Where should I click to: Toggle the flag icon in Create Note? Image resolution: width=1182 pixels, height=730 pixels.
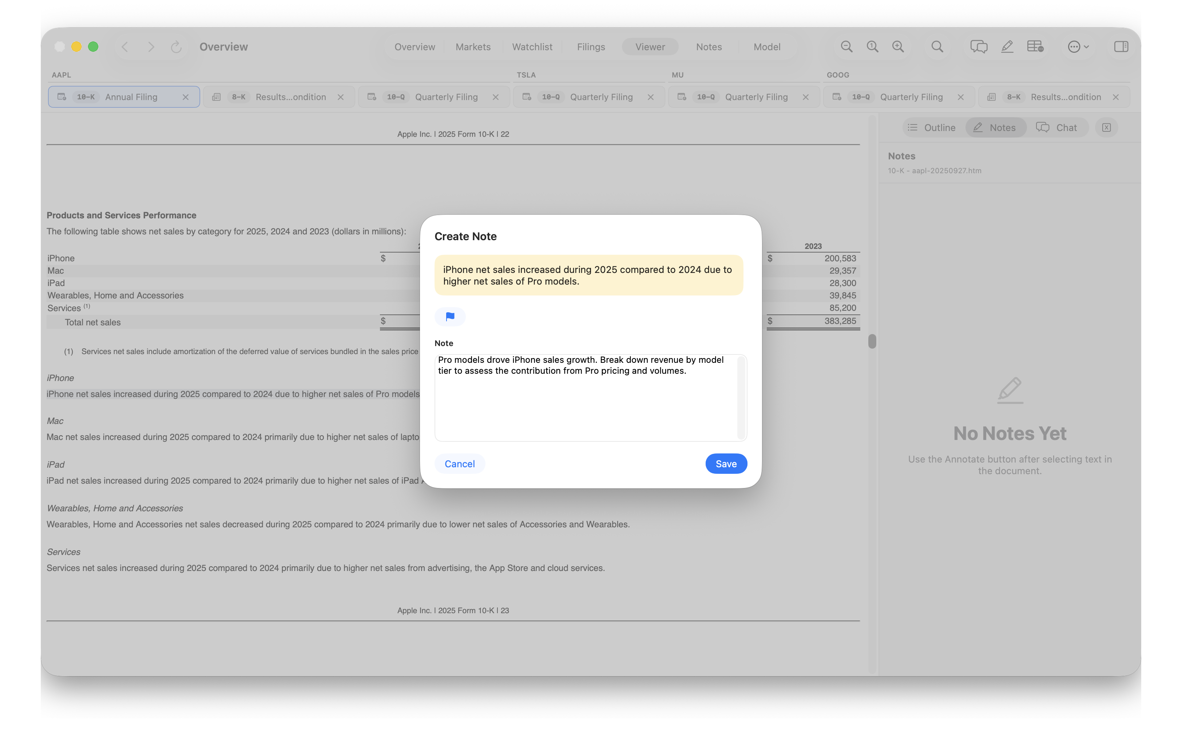[x=449, y=317]
